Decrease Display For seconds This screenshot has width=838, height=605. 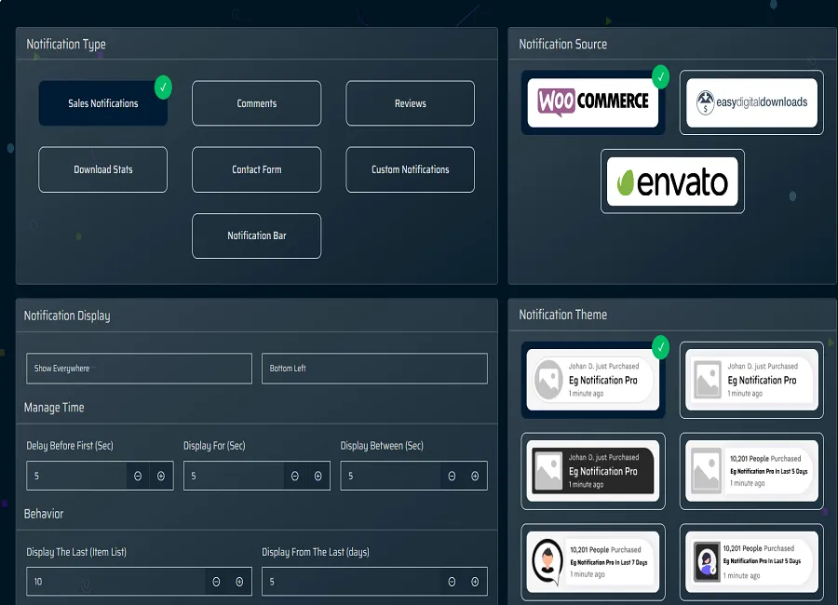pyautogui.click(x=295, y=476)
